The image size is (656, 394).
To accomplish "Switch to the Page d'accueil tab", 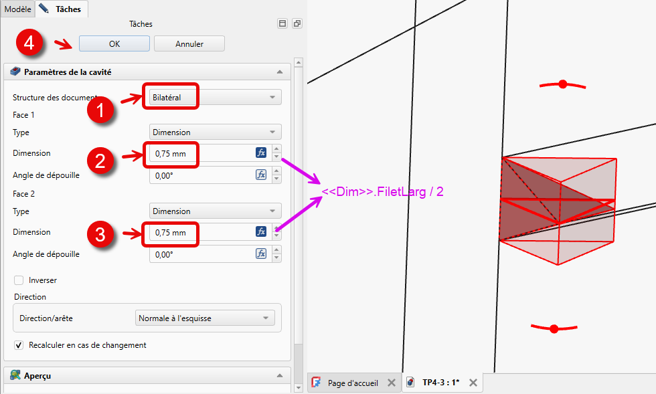I will pos(352,383).
